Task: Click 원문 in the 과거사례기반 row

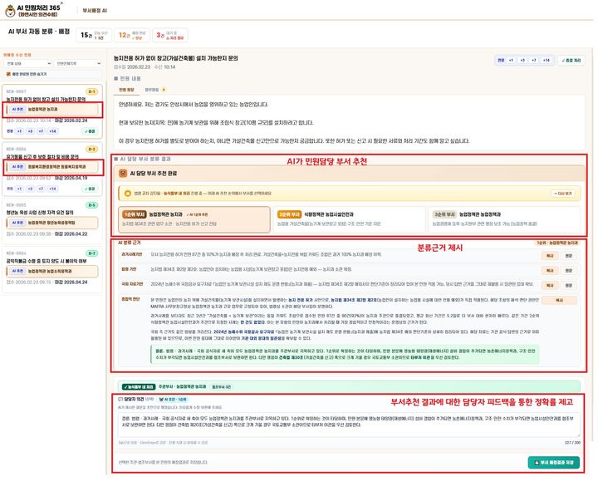Action: [x=569, y=256]
